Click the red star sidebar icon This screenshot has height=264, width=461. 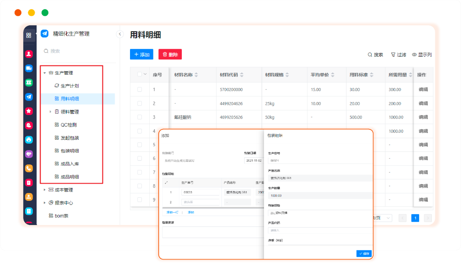(x=29, y=111)
